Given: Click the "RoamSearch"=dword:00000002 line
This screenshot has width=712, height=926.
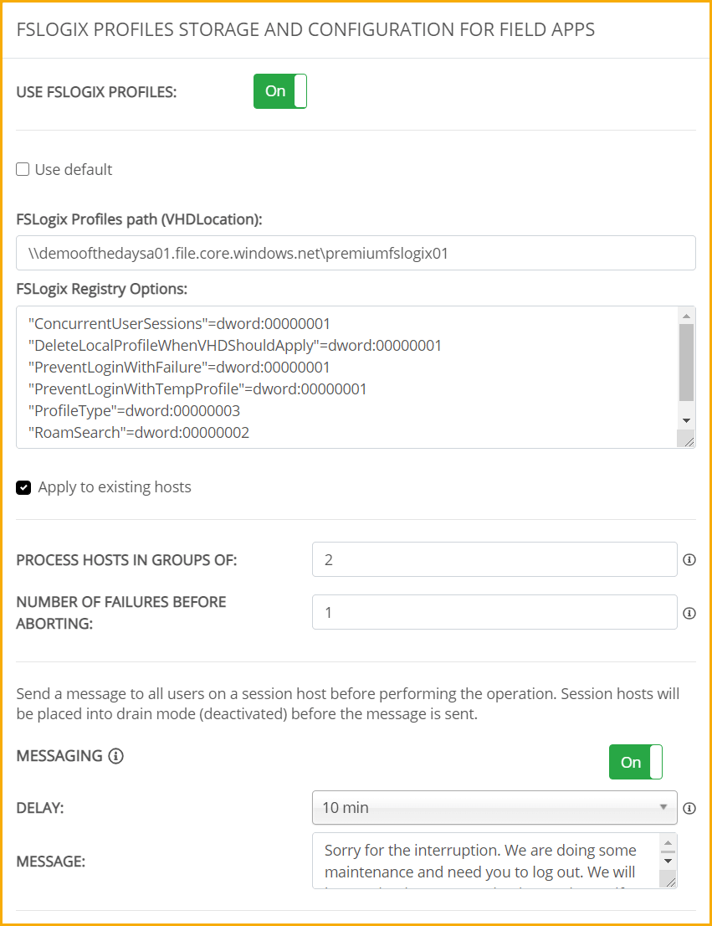Looking at the screenshot, I should (x=140, y=433).
